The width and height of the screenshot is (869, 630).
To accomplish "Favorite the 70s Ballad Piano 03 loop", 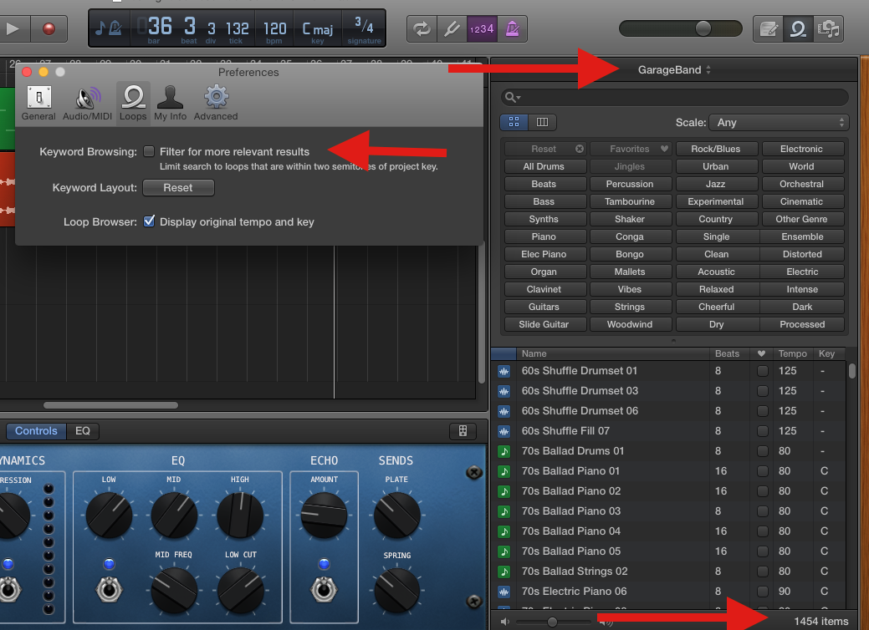I will tap(763, 511).
